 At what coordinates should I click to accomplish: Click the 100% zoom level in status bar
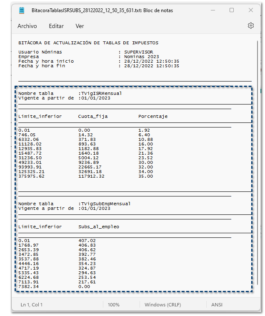(114, 305)
